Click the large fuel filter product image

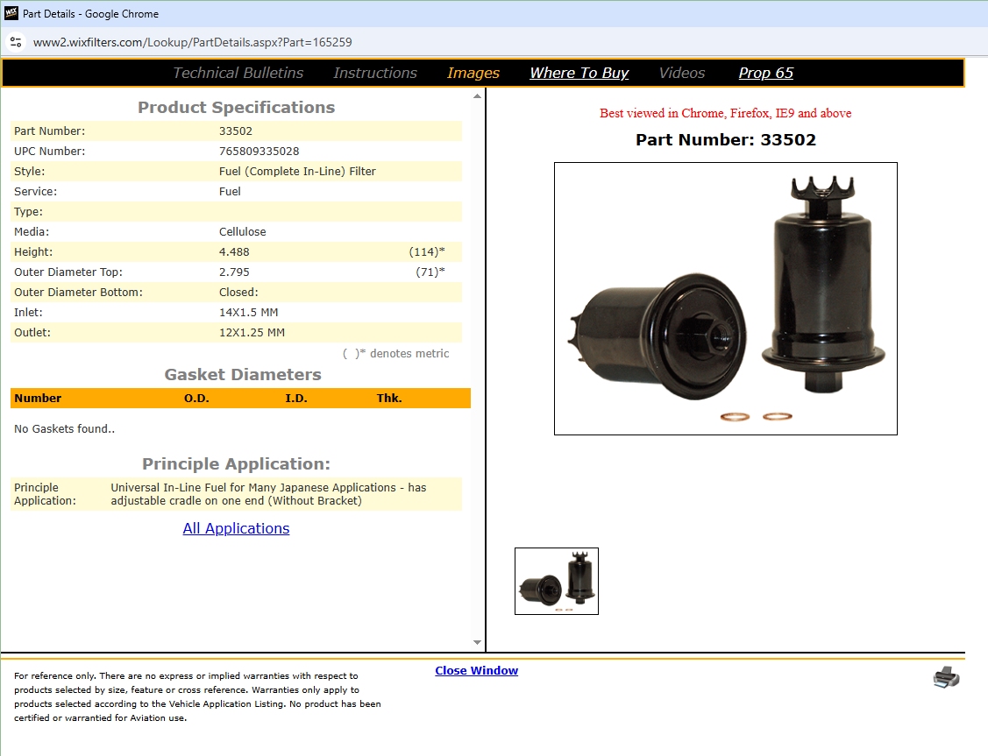coord(726,299)
